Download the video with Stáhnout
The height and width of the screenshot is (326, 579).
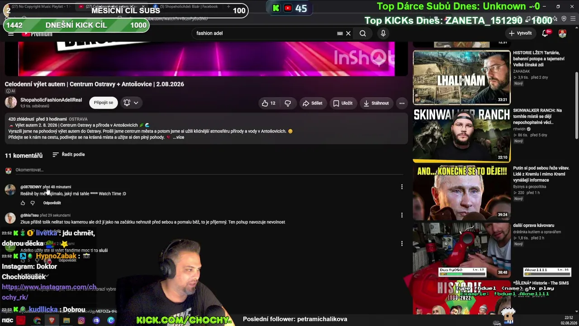[x=376, y=103]
